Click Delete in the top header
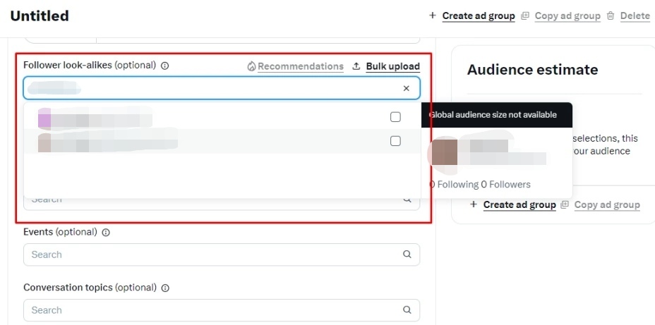The width and height of the screenshot is (655, 325). tap(635, 16)
